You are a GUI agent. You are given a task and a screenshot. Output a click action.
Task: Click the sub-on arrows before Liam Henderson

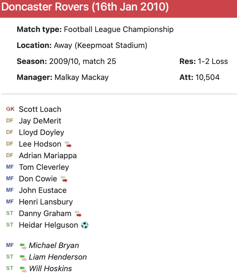[23, 257]
